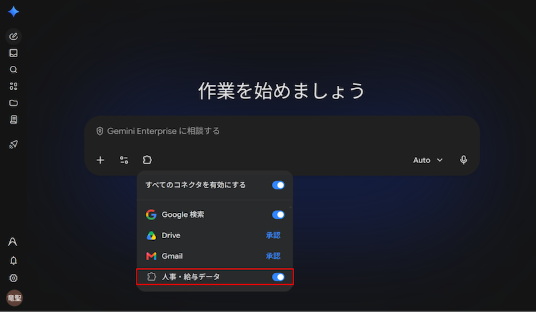Expand the Auto model dropdown
This screenshot has width=536, height=312.
tap(427, 160)
